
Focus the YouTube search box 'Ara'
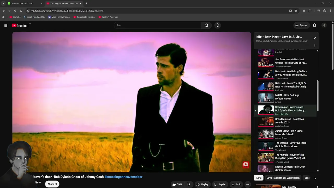pos(158,25)
